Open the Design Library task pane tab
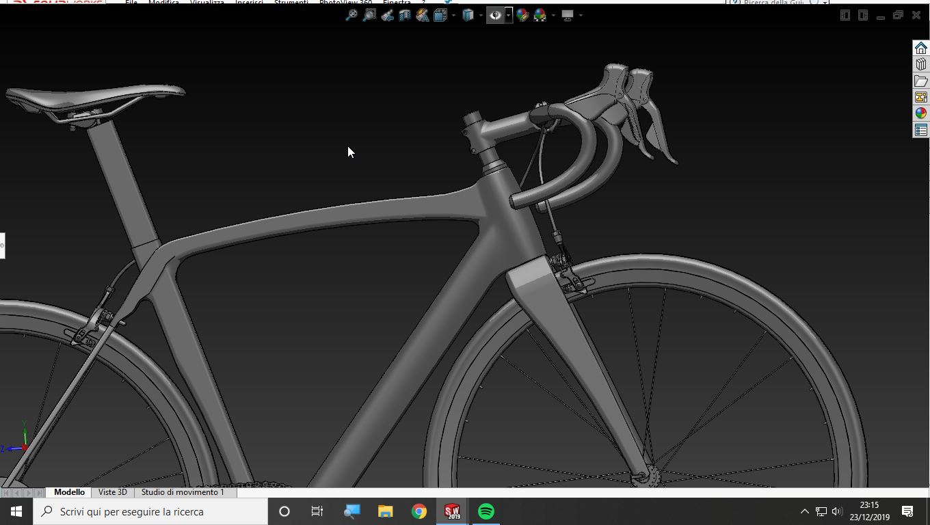Screen dimensions: 930x525 point(921,64)
